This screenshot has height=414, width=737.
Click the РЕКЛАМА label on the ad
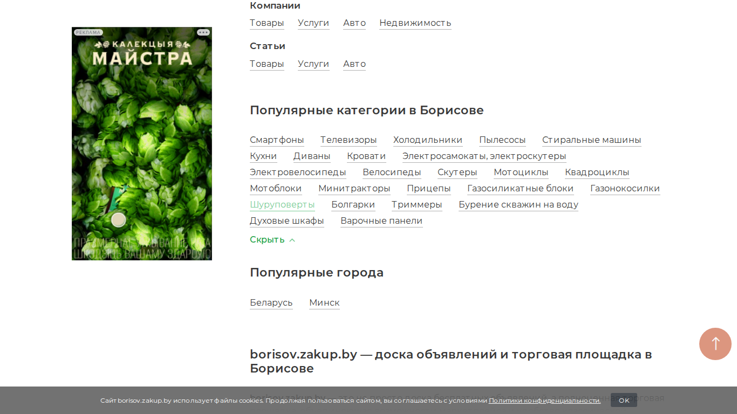coord(88,32)
